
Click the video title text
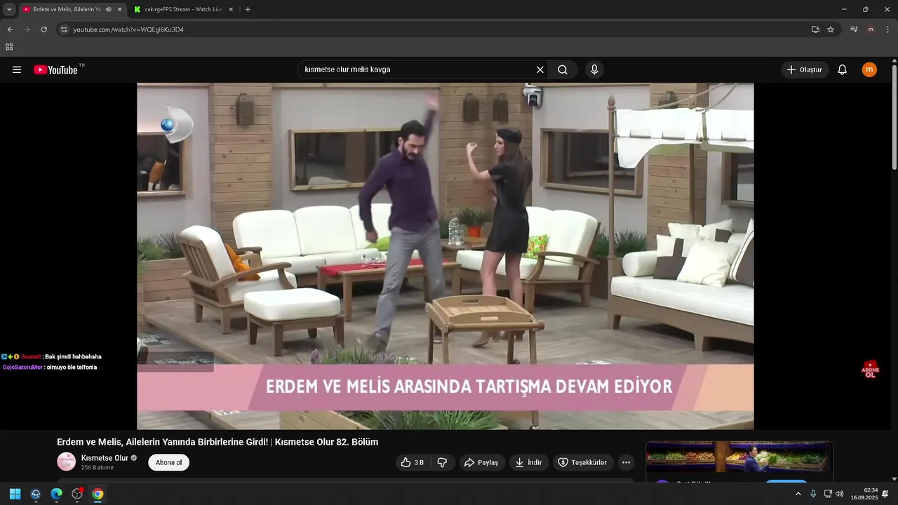(x=217, y=442)
